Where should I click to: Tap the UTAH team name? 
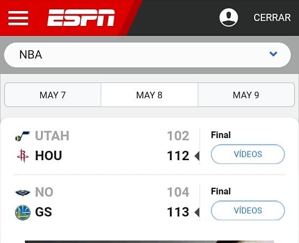click(x=52, y=136)
